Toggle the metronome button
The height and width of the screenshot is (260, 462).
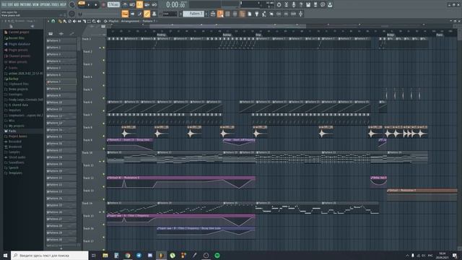pyautogui.click(x=125, y=5)
